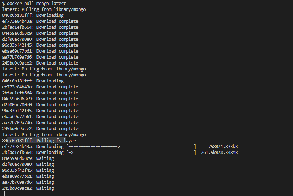293x196 pixels.
Task: Click the 96d33bf42f45 Waiting line
Action: coord(28,170)
